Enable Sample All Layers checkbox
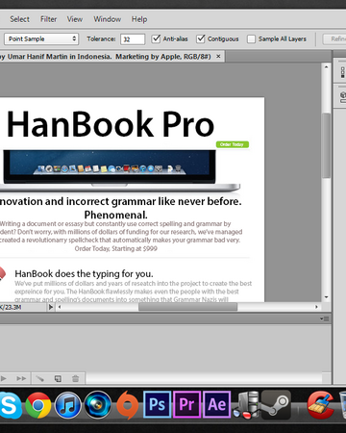 [x=251, y=39]
